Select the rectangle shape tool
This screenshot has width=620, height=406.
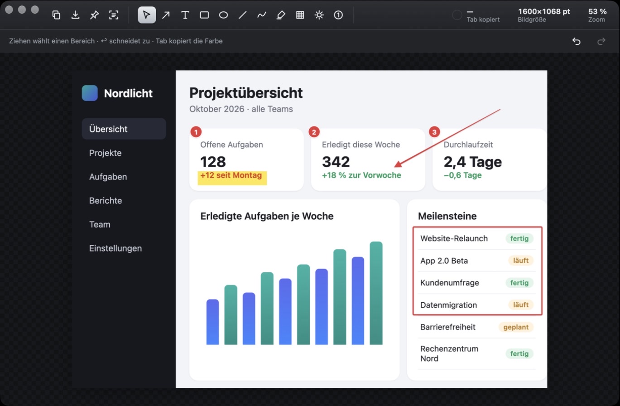[x=204, y=15]
